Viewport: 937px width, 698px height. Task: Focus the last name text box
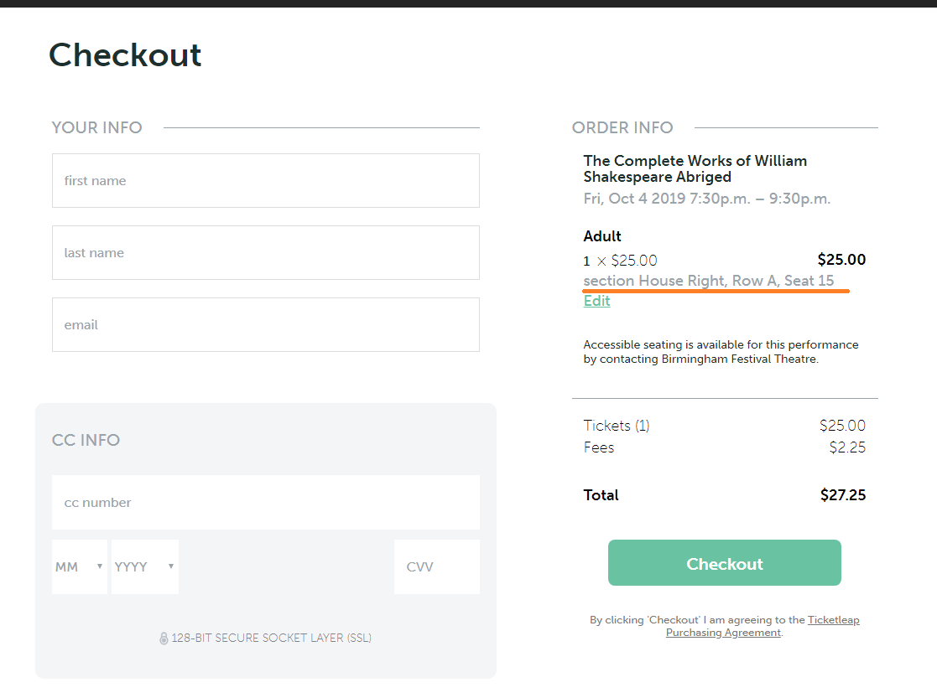pos(265,252)
